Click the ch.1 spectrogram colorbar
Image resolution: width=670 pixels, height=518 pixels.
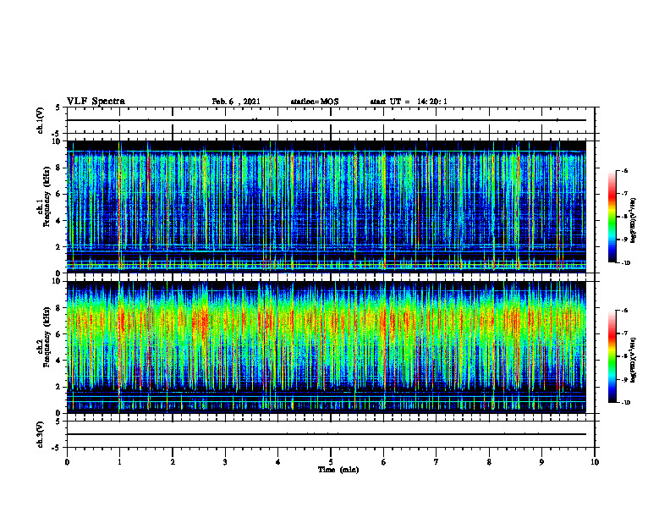click(x=612, y=217)
